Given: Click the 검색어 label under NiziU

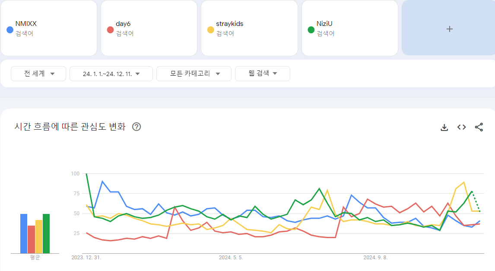Looking at the screenshot, I should (x=326, y=33).
